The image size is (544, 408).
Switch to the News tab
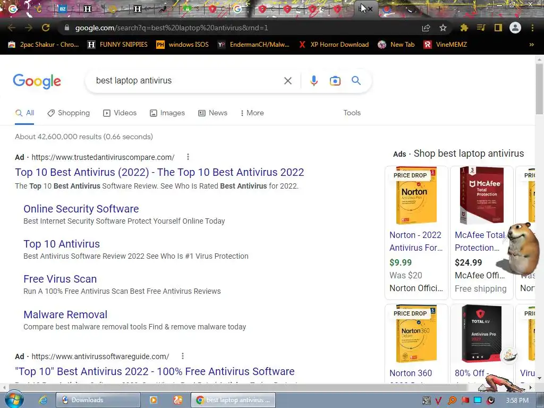pyautogui.click(x=212, y=113)
